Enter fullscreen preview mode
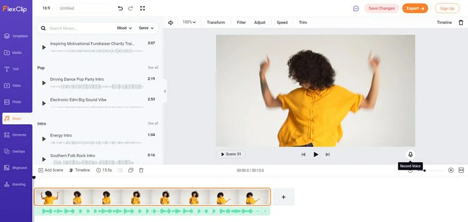This screenshot has width=468, height=222. coord(142,8)
